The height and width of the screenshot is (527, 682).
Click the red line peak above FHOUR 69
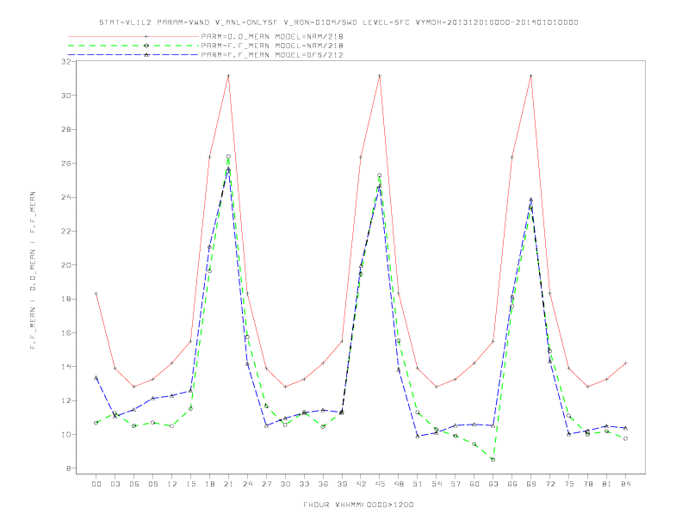[531, 76]
